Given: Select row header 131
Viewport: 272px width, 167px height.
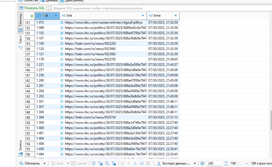Looking at the screenshot, I should click(x=29, y=22).
